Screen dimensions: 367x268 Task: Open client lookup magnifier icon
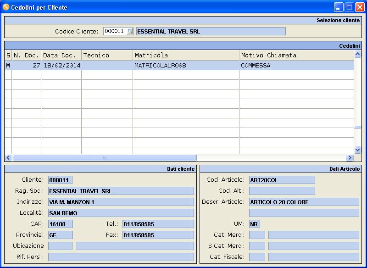[130, 31]
